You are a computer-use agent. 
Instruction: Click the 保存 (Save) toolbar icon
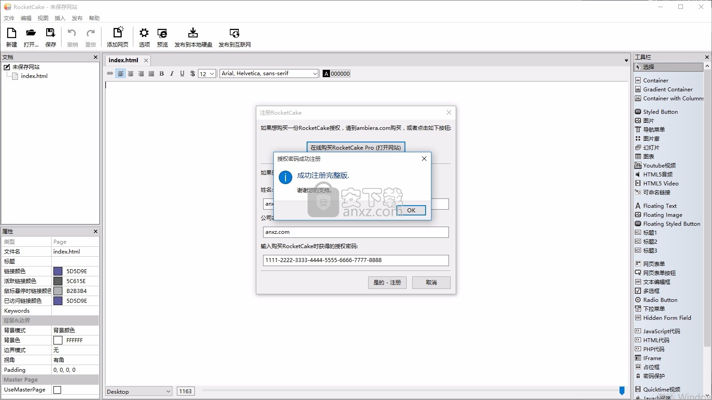[x=50, y=33]
